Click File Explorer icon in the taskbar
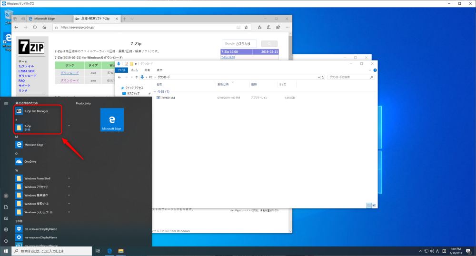 [x=121, y=251]
